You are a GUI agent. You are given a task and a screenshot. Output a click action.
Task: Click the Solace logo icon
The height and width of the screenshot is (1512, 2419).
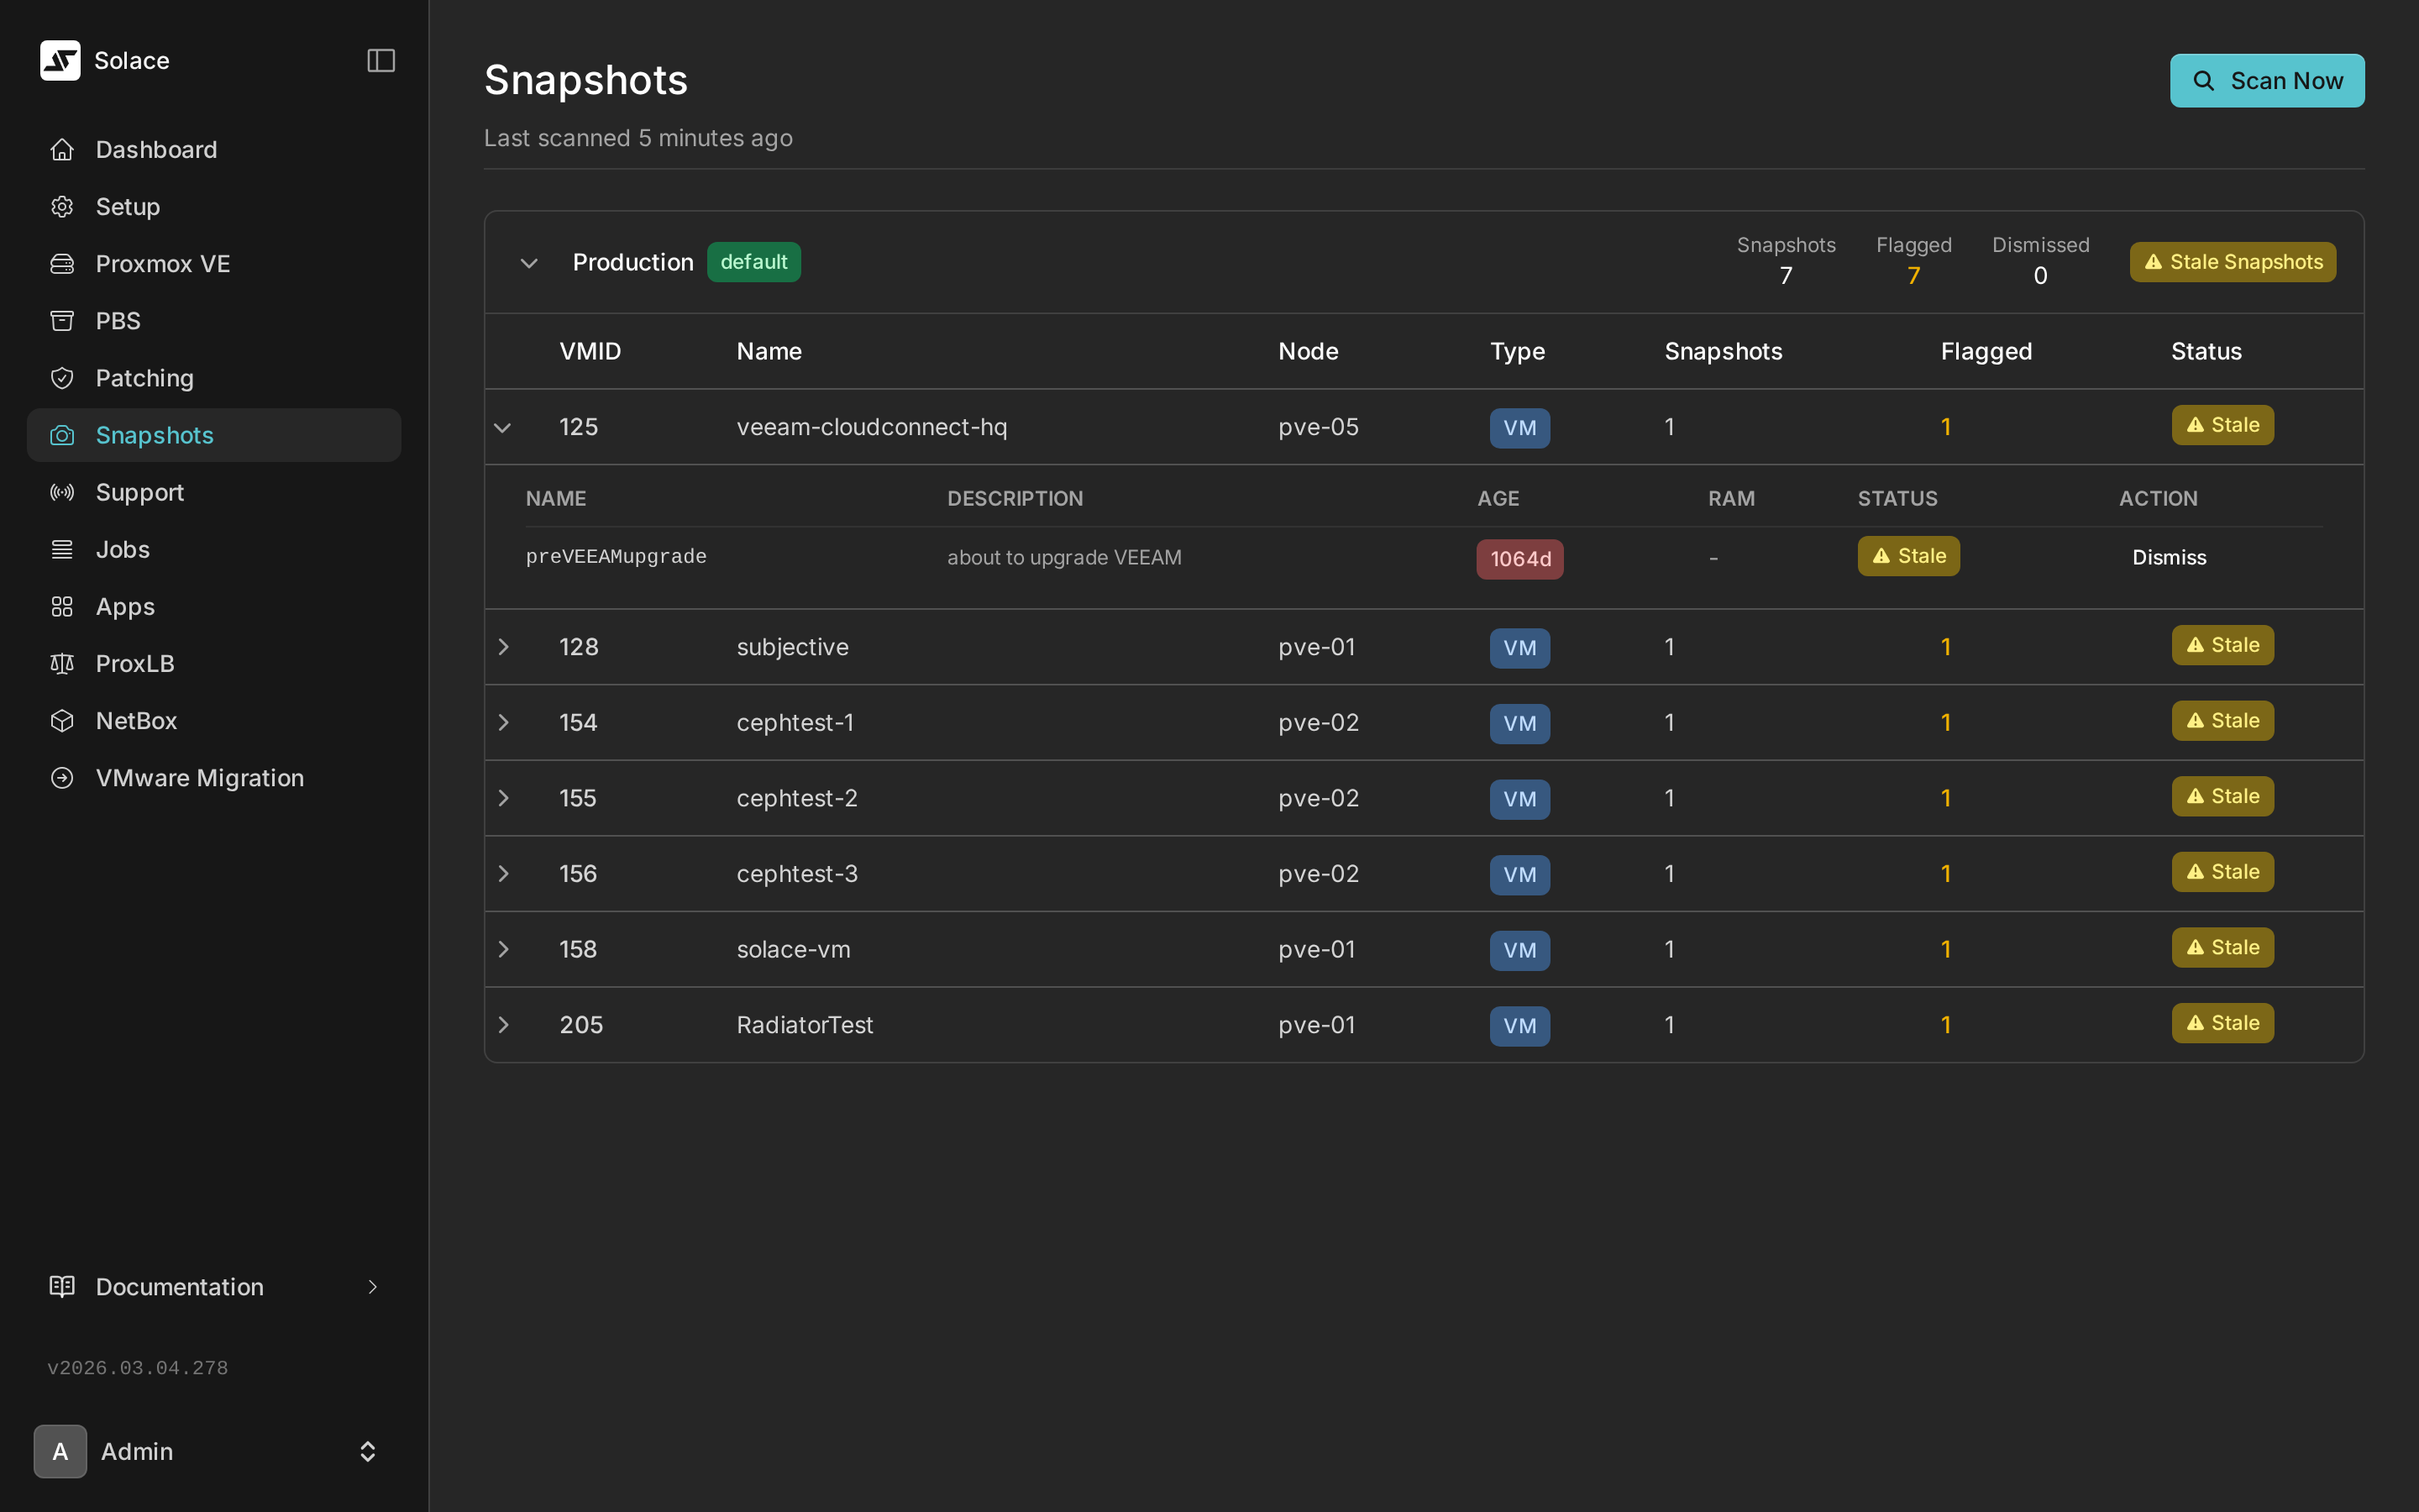coord(60,61)
